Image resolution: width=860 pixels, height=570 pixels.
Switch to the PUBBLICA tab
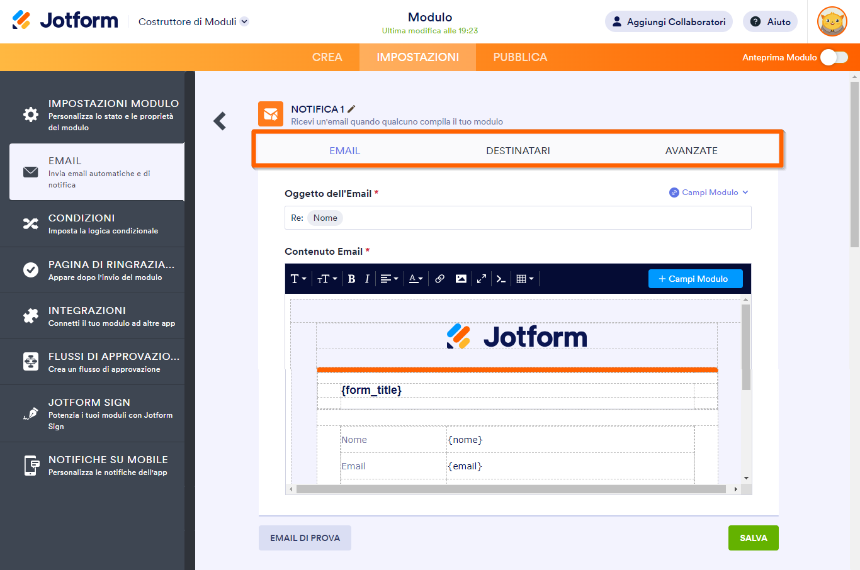pos(520,57)
